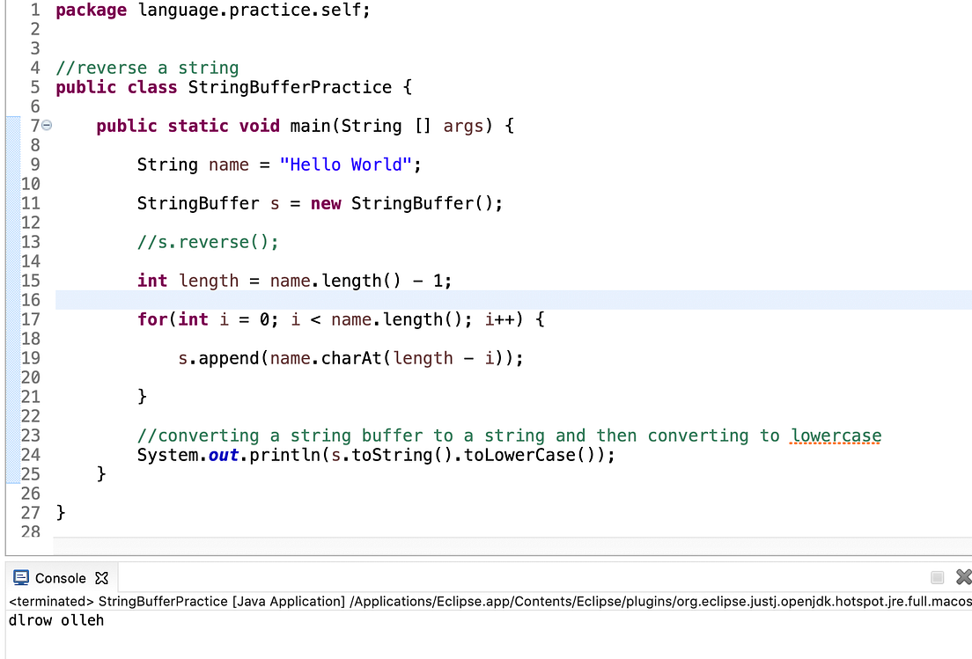Collapse the main method fold marker on line 7
Image resolution: width=972 pixels, height=659 pixels.
(x=47, y=126)
